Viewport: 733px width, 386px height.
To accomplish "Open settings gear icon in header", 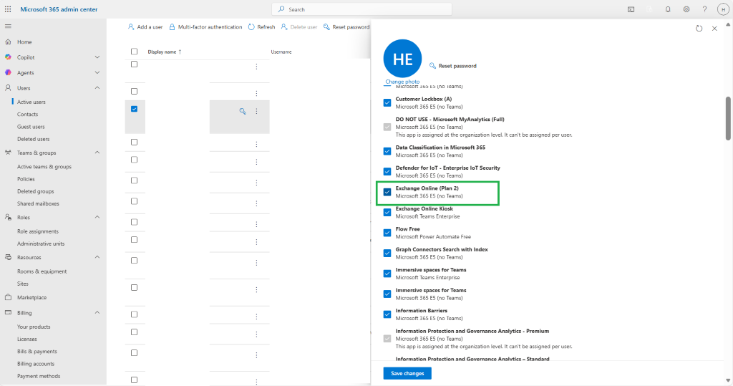I will (x=686, y=9).
